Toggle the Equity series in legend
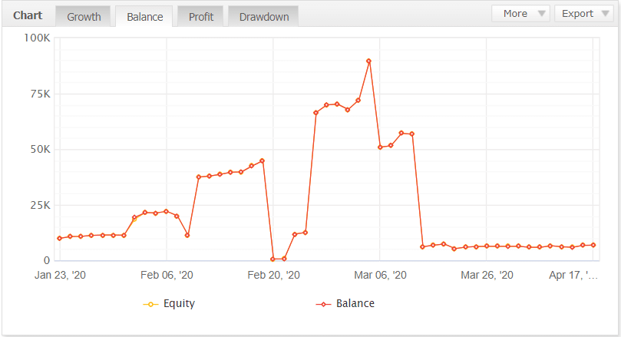 [x=179, y=303]
